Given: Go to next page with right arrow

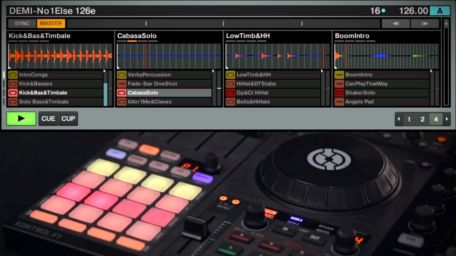Looking at the screenshot, I should tap(447, 119).
